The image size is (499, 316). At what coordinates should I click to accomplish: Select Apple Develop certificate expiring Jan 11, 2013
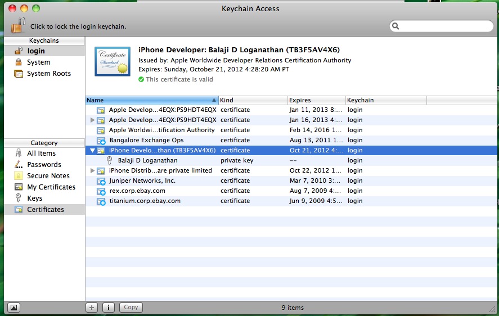(x=291, y=110)
